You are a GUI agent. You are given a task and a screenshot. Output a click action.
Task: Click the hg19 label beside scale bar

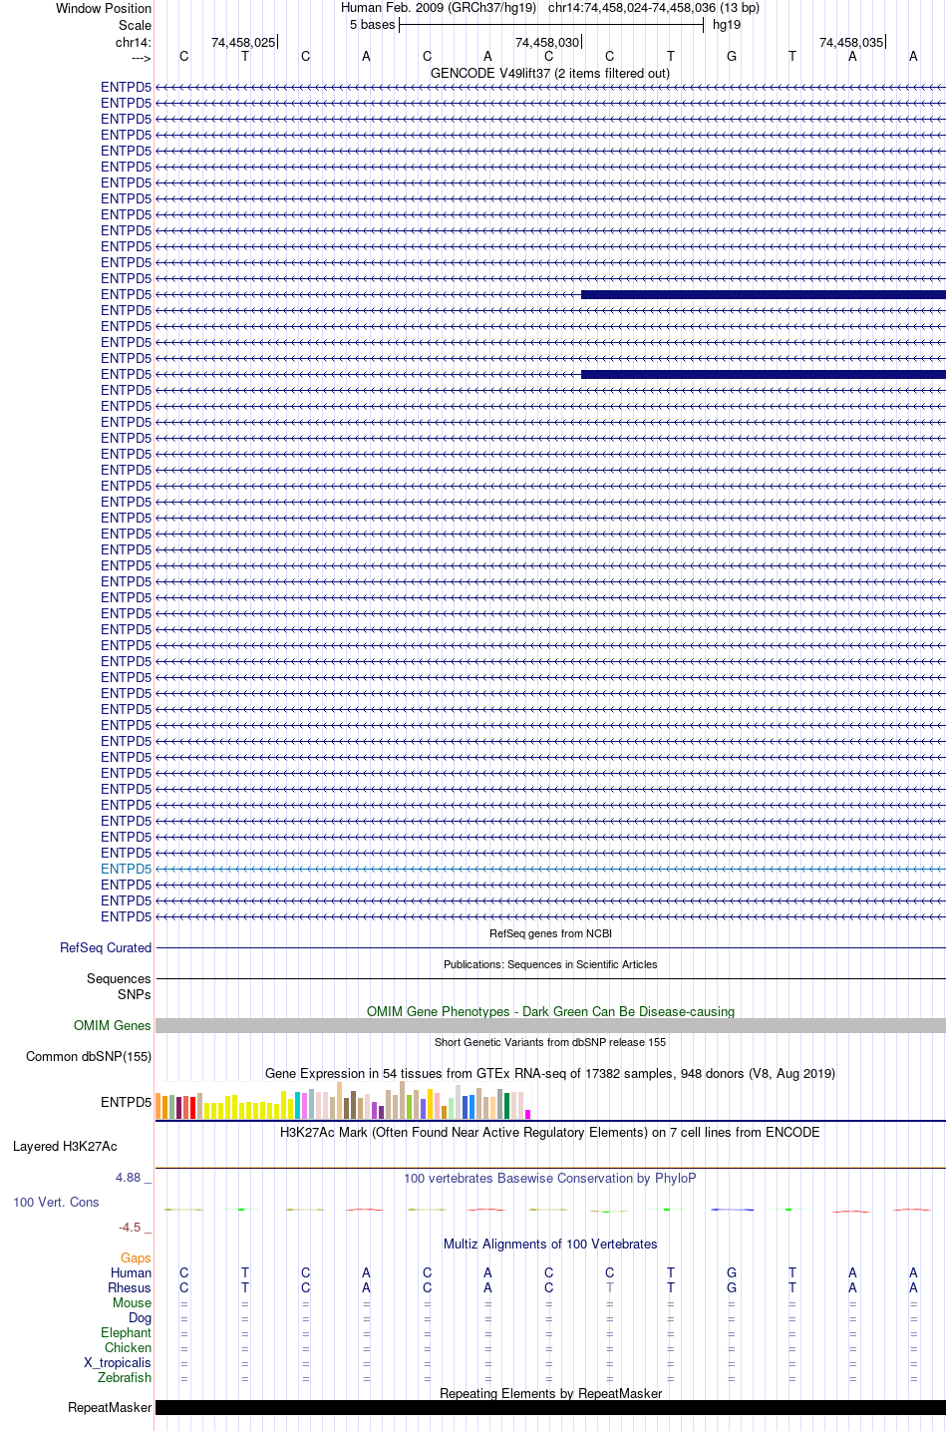tap(727, 25)
